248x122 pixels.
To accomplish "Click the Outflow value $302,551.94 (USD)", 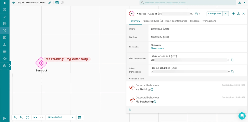I will tap(160, 37).
